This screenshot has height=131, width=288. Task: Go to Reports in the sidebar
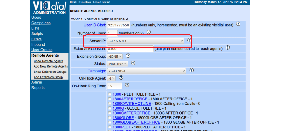pos(38,88)
